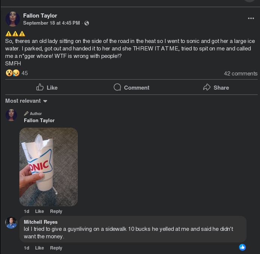View the wow and sad reaction emojis
The width and height of the screenshot is (260, 254).
13,73
